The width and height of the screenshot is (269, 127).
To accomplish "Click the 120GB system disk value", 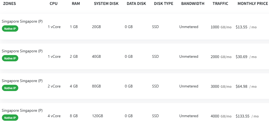I will 97,116.
